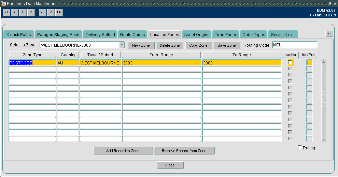338x177 pixels.
Task: Click the Clr clear toolbar button
Action: (x=59, y=12)
